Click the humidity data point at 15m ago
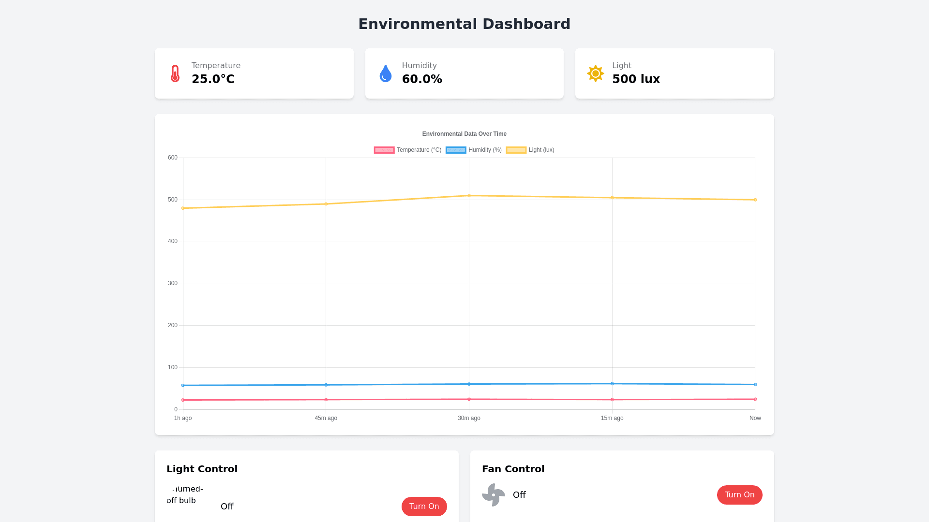Viewport: 929px width, 522px height. tap(612, 384)
